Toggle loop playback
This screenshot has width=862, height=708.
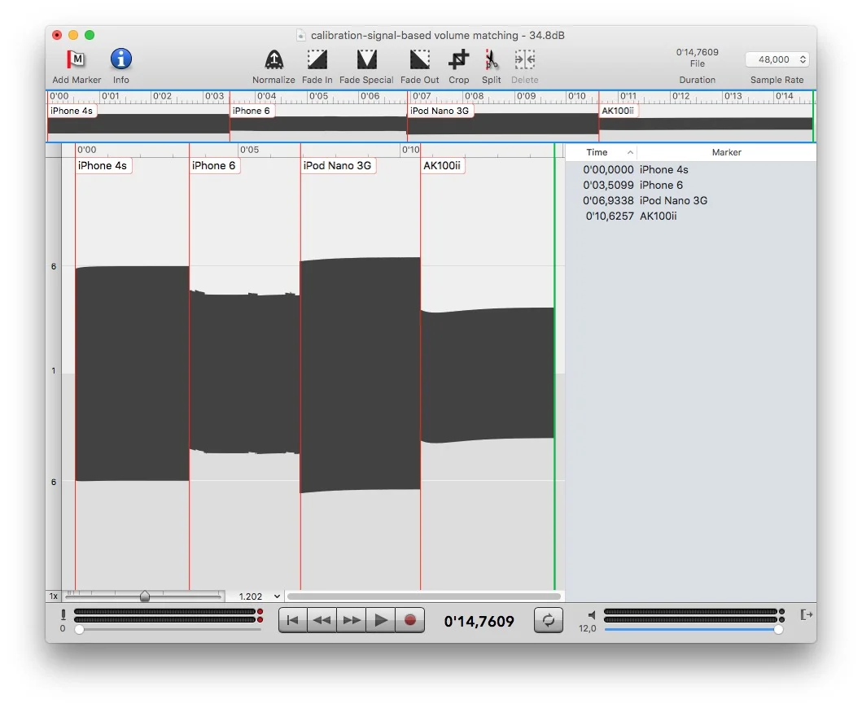point(548,621)
